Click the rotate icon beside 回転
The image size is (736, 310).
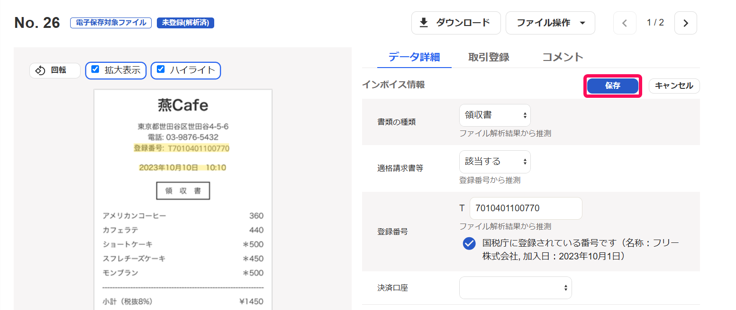coord(40,70)
